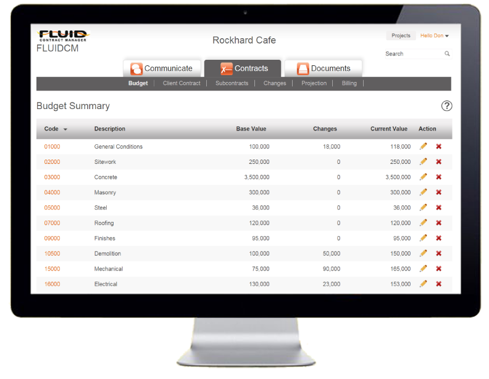Select the Contracts tab
This screenshot has width=489, height=379.
(243, 68)
